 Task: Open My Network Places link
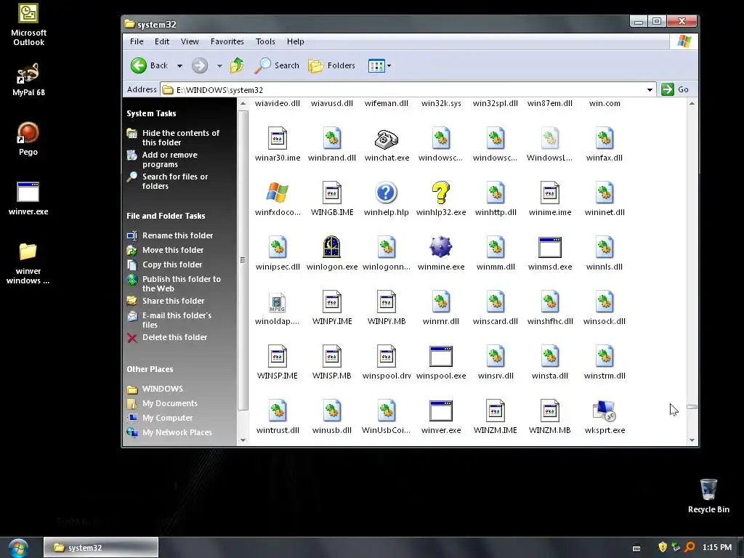177,432
